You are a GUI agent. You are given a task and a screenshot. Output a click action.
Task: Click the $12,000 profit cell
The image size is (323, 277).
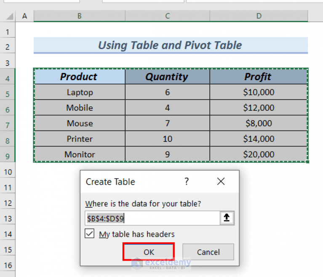(259, 107)
